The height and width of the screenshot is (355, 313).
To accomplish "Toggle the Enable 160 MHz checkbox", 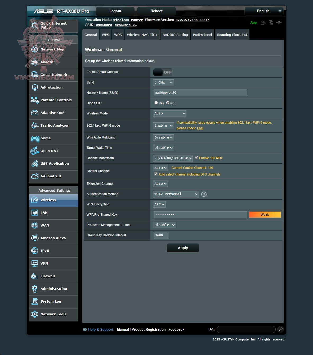I will (x=196, y=158).
